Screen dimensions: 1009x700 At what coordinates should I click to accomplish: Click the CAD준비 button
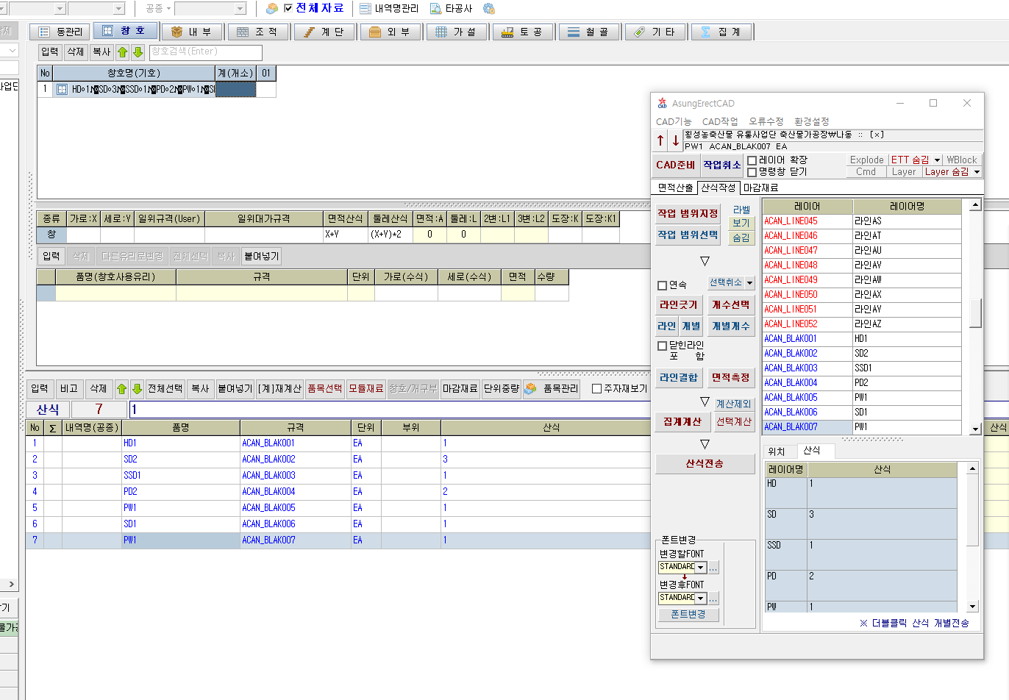[x=675, y=165]
